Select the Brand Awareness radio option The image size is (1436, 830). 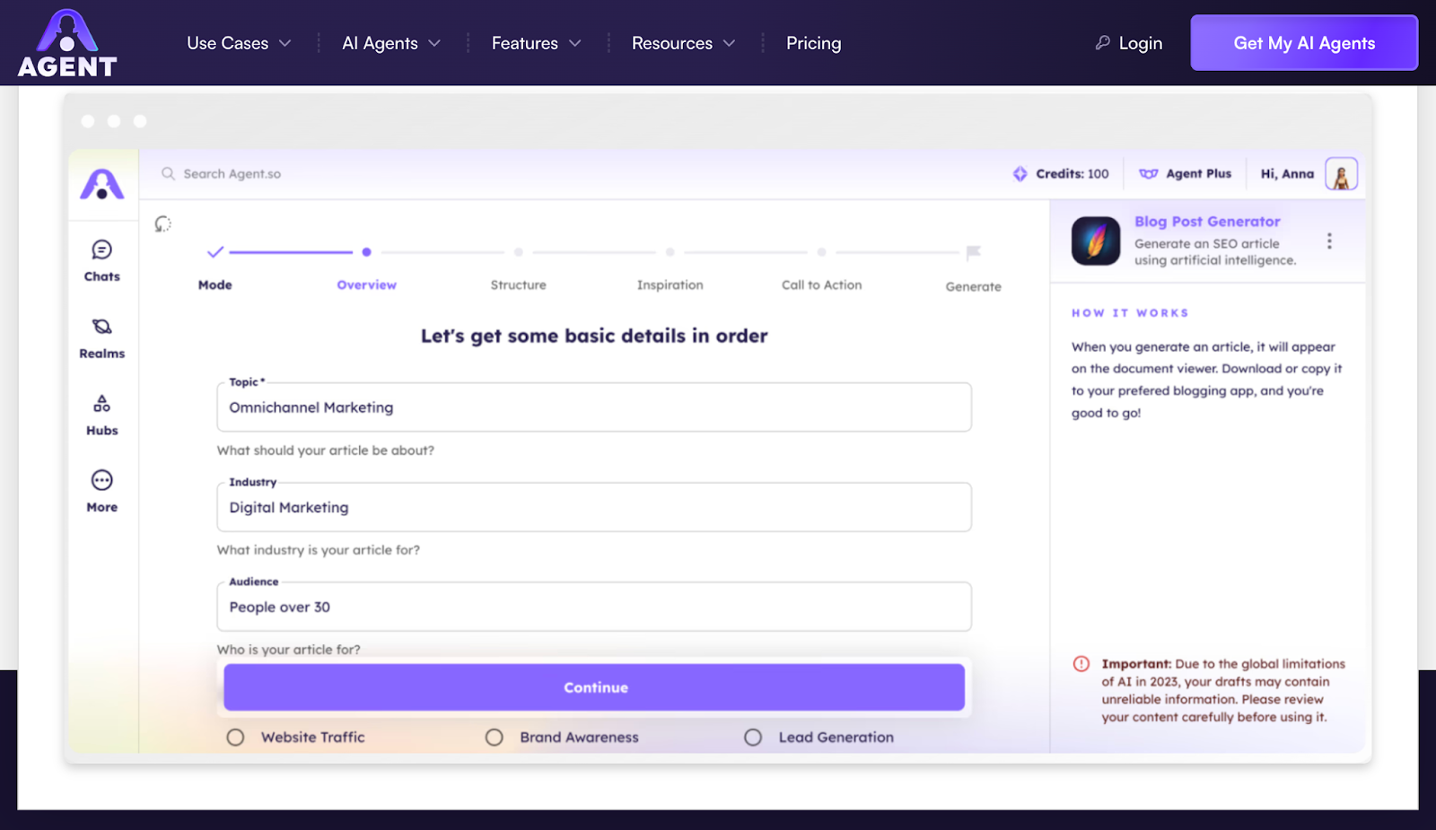[x=495, y=738]
